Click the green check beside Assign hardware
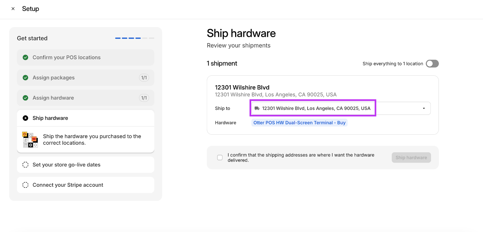 pyautogui.click(x=26, y=98)
